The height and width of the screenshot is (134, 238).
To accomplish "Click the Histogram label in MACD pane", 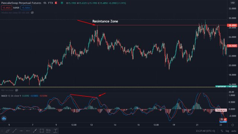I will point(221,110).
